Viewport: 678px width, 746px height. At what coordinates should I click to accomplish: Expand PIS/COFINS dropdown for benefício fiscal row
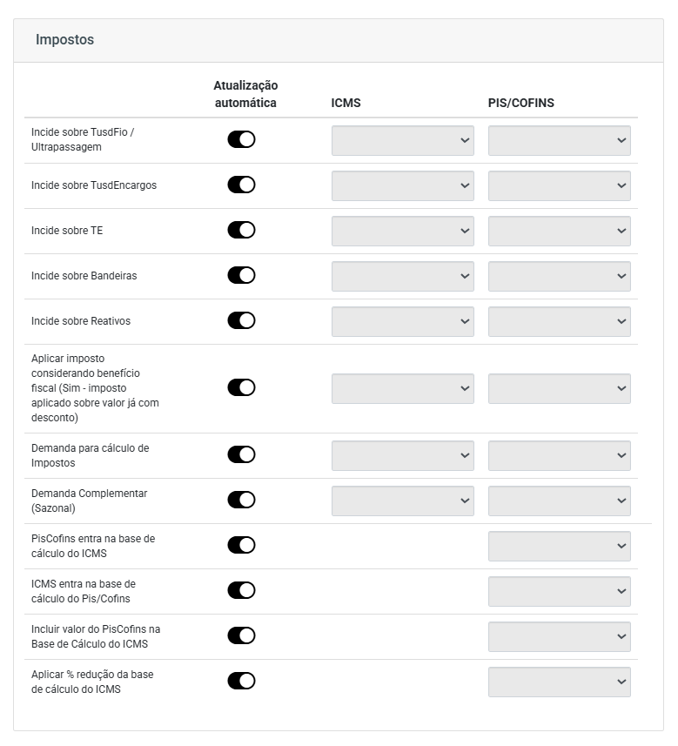(x=559, y=388)
